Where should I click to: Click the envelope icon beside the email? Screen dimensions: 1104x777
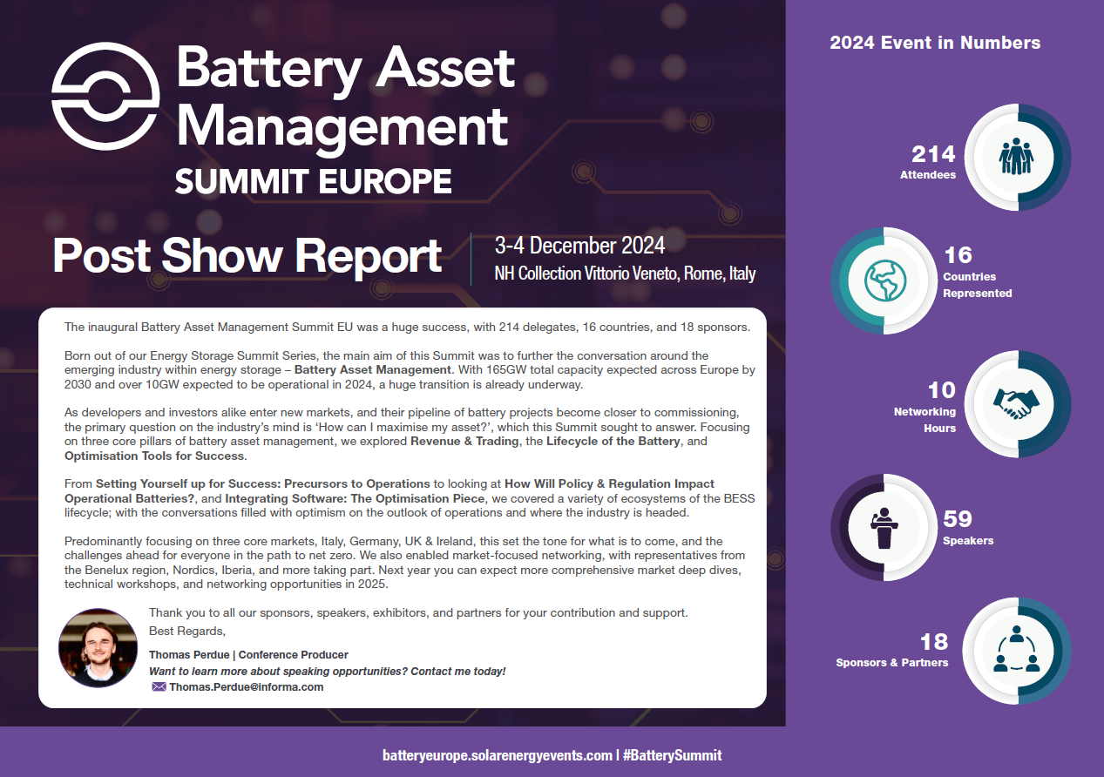pos(159,686)
